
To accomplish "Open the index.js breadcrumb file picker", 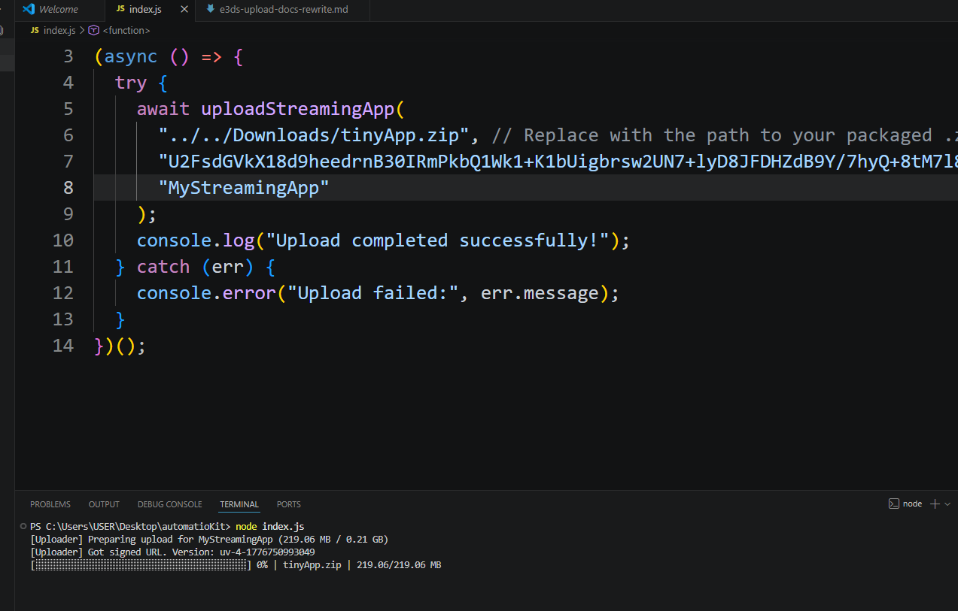I will tap(59, 31).
